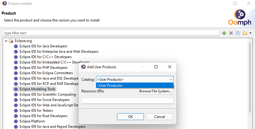
Task: Click the product list vertical scrollbar
Action: pos(250,78)
